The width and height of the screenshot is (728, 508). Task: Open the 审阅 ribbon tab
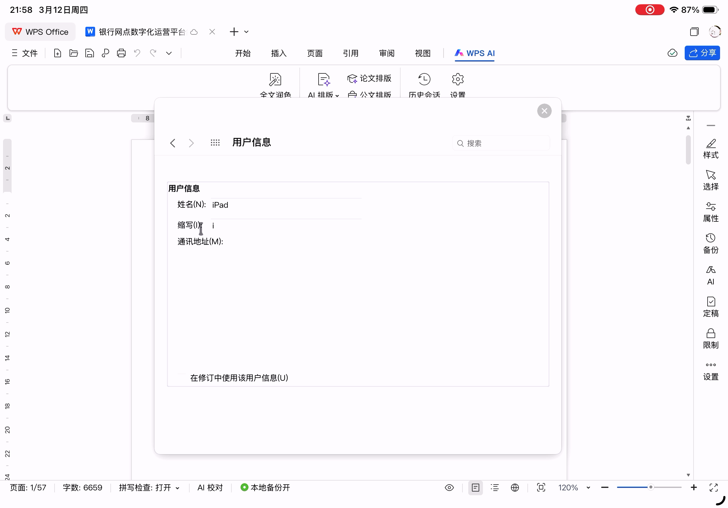[x=387, y=53]
